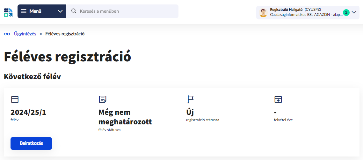This screenshot has height=160, width=363.
Task: Click the magnifier search icon
Action: coord(74,11)
